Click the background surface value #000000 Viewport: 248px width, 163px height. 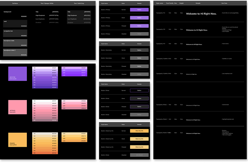tap(24, 16)
